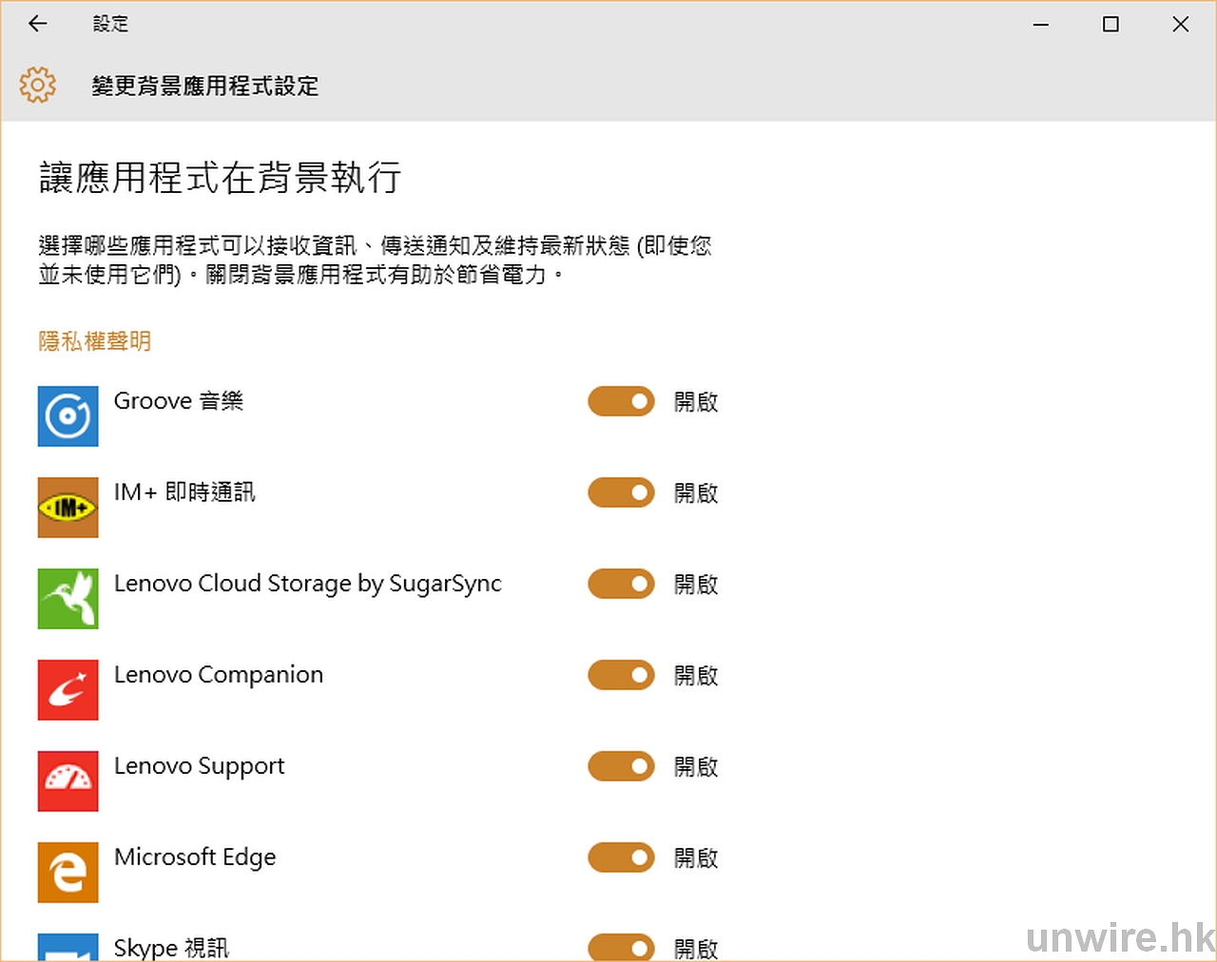Click the Lenovo Companion red icon
Image resolution: width=1217 pixels, height=962 pixels.
click(68, 690)
